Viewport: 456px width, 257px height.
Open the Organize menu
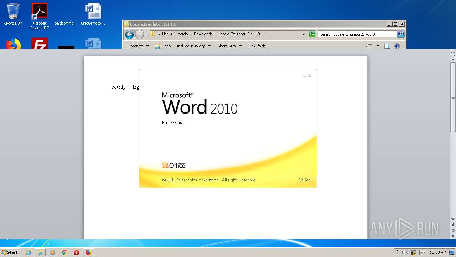[138, 46]
